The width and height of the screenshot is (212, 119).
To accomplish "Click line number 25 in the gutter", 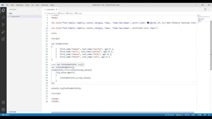I will [47, 67].
